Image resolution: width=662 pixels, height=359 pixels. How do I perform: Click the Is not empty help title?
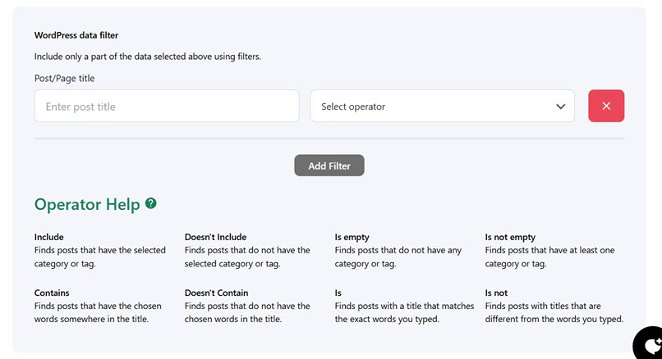click(x=510, y=237)
